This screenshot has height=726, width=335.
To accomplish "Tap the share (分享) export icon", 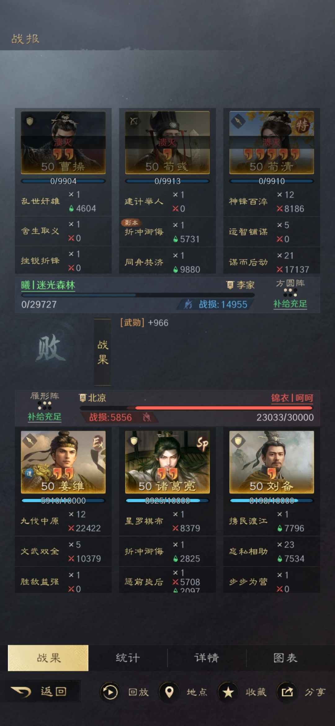I will [x=287, y=692].
